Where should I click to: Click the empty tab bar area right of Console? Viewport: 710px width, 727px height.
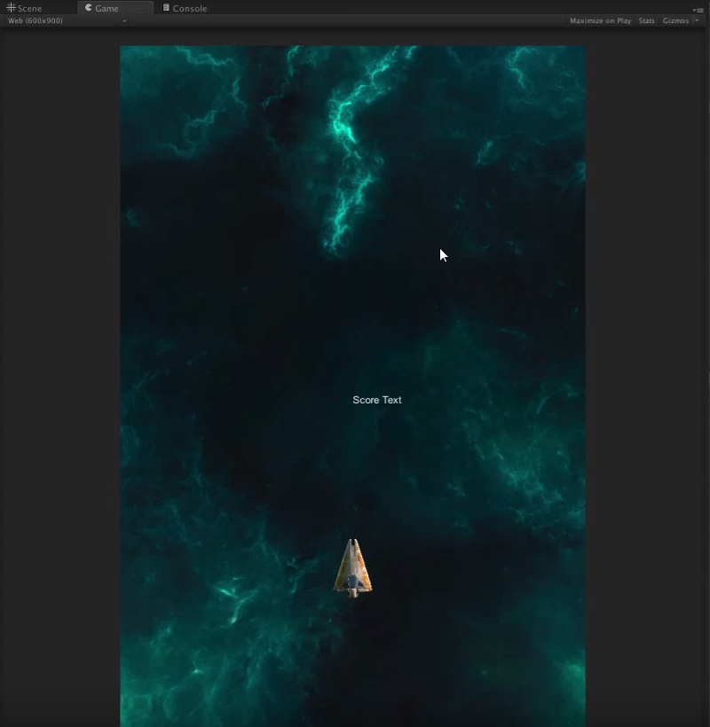444,8
